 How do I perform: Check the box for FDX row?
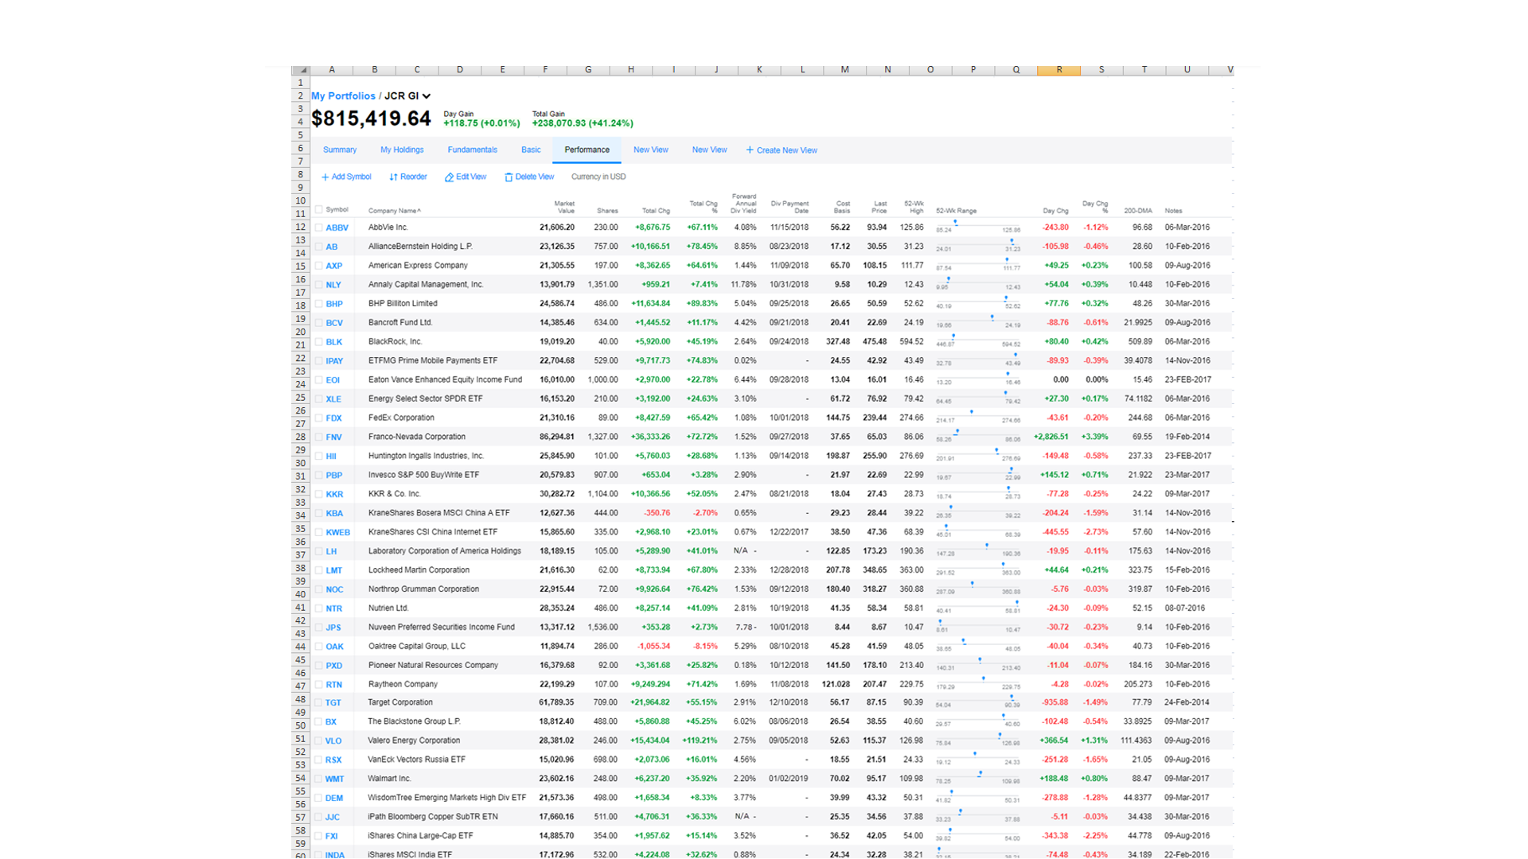319,418
